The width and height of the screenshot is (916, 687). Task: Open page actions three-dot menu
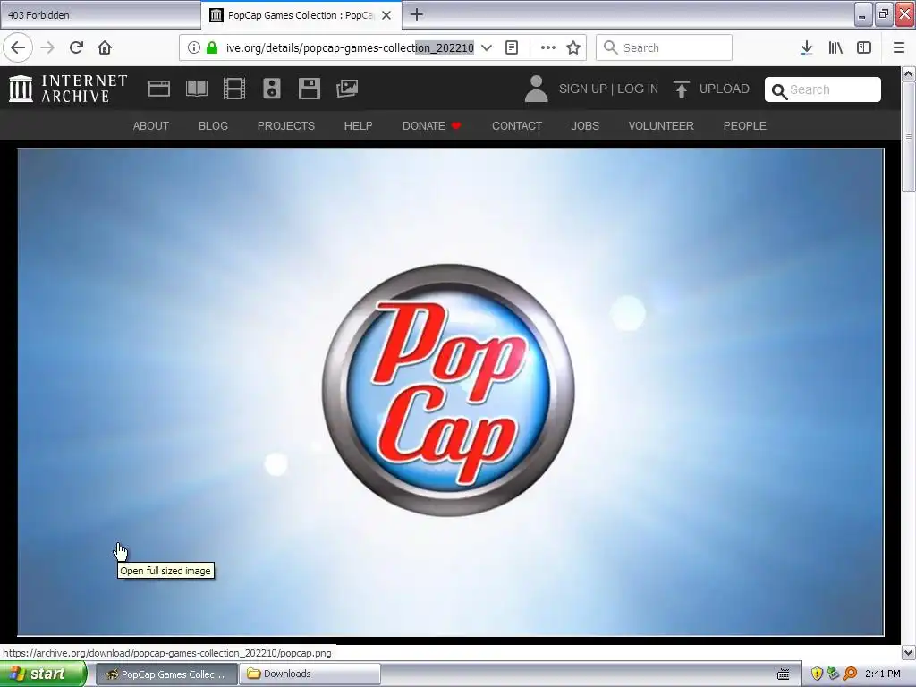pos(548,47)
